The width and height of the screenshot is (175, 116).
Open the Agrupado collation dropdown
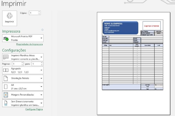[x=23, y=70]
